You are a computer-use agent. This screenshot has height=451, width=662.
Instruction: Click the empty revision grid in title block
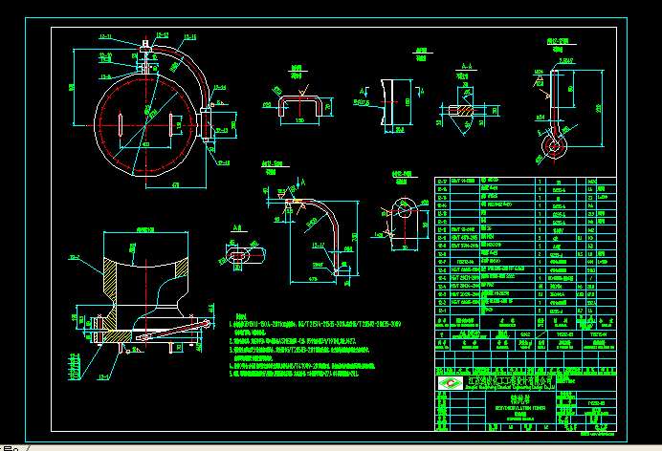(525, 358)
